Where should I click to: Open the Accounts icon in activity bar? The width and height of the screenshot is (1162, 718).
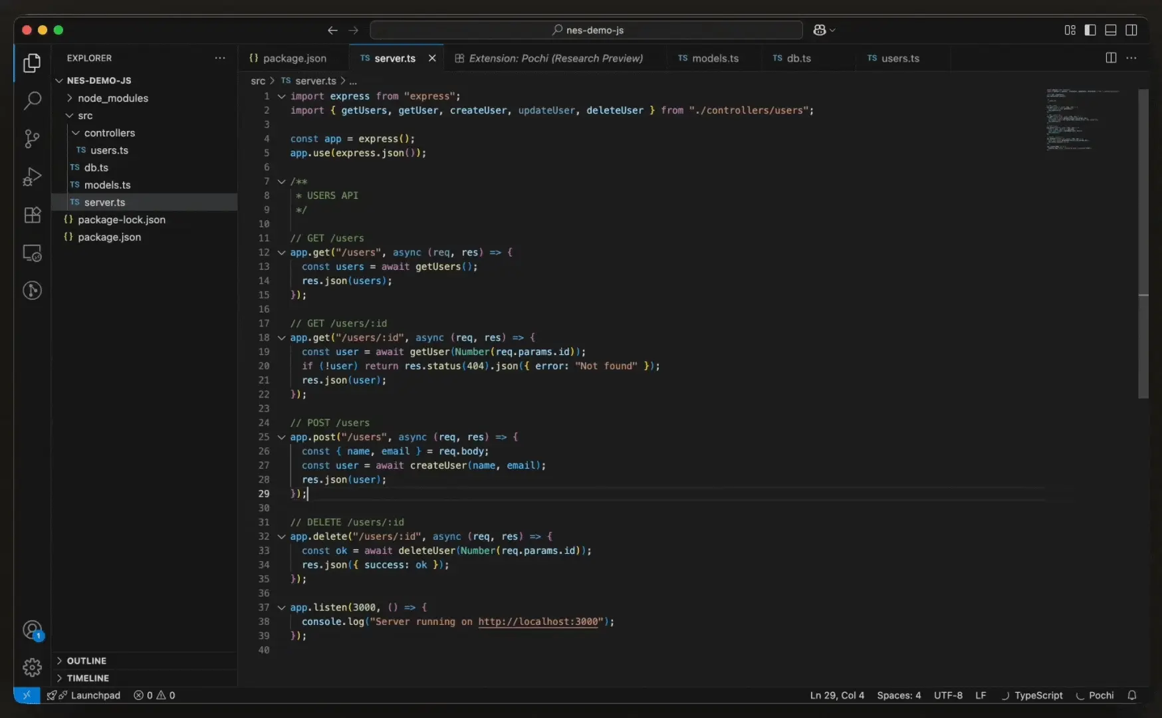point(32,630)
